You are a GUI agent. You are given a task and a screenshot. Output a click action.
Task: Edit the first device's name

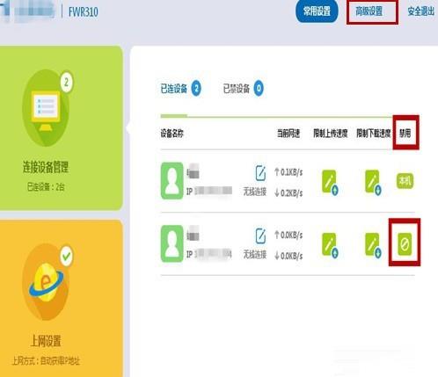tap(260, 173)
